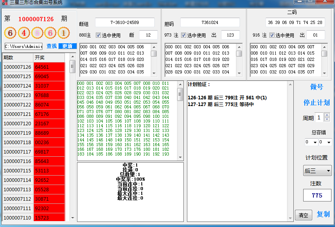Viewport: 335px width, 227px height.
Task: Click the first lottery ball showing 6
Action: (10, 33)
